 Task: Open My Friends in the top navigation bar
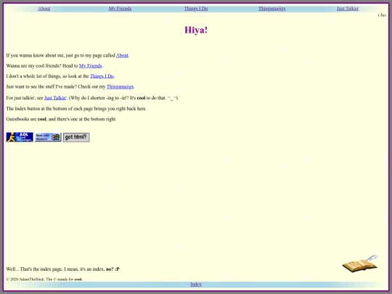(120, 9)
